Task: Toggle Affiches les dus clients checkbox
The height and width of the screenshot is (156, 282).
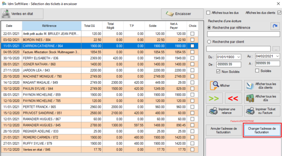Action: [279, 13]
